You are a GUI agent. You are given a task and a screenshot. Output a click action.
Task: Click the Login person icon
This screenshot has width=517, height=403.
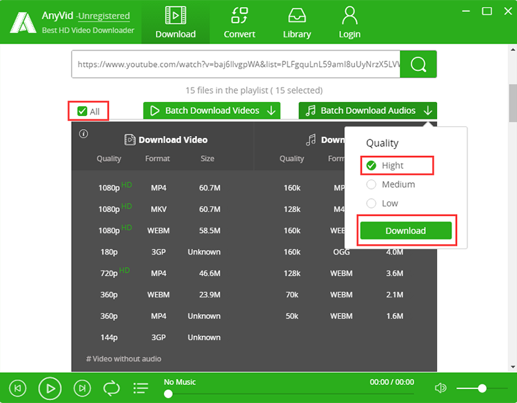(x=349, y=15)
